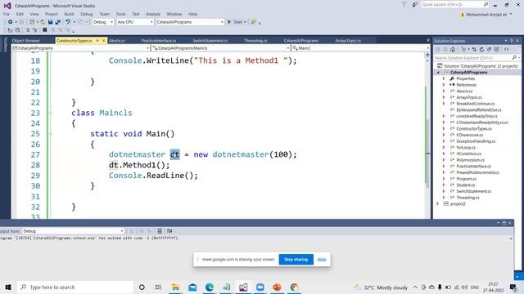Expand the References node in Solution Explorer
The image size is (524, 294).
point(444,85)
